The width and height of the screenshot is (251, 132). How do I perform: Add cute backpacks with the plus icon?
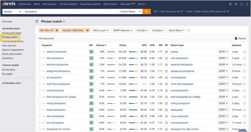click(43, 90)
